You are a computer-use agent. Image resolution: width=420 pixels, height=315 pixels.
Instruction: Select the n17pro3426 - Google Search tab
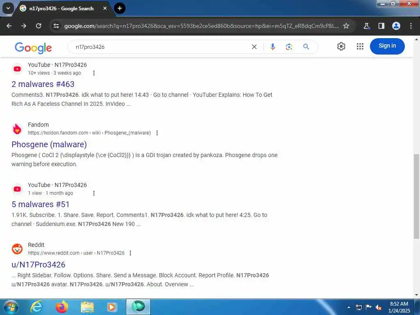61,8
